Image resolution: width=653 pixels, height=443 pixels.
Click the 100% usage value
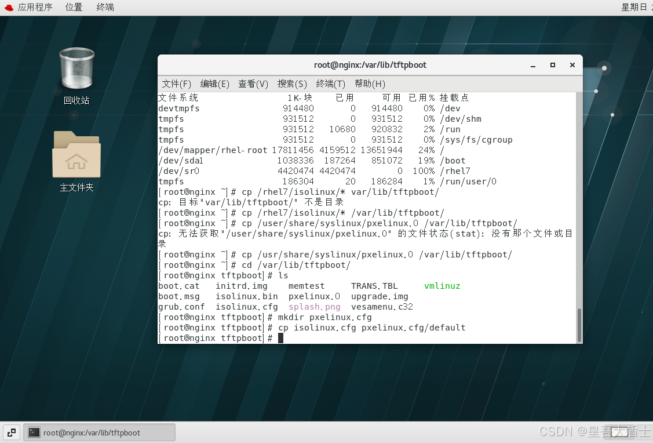click(424, 171)
